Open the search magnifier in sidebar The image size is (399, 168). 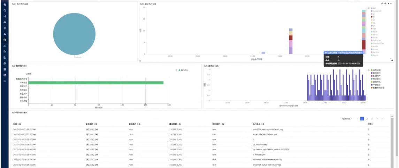point(5,10)
